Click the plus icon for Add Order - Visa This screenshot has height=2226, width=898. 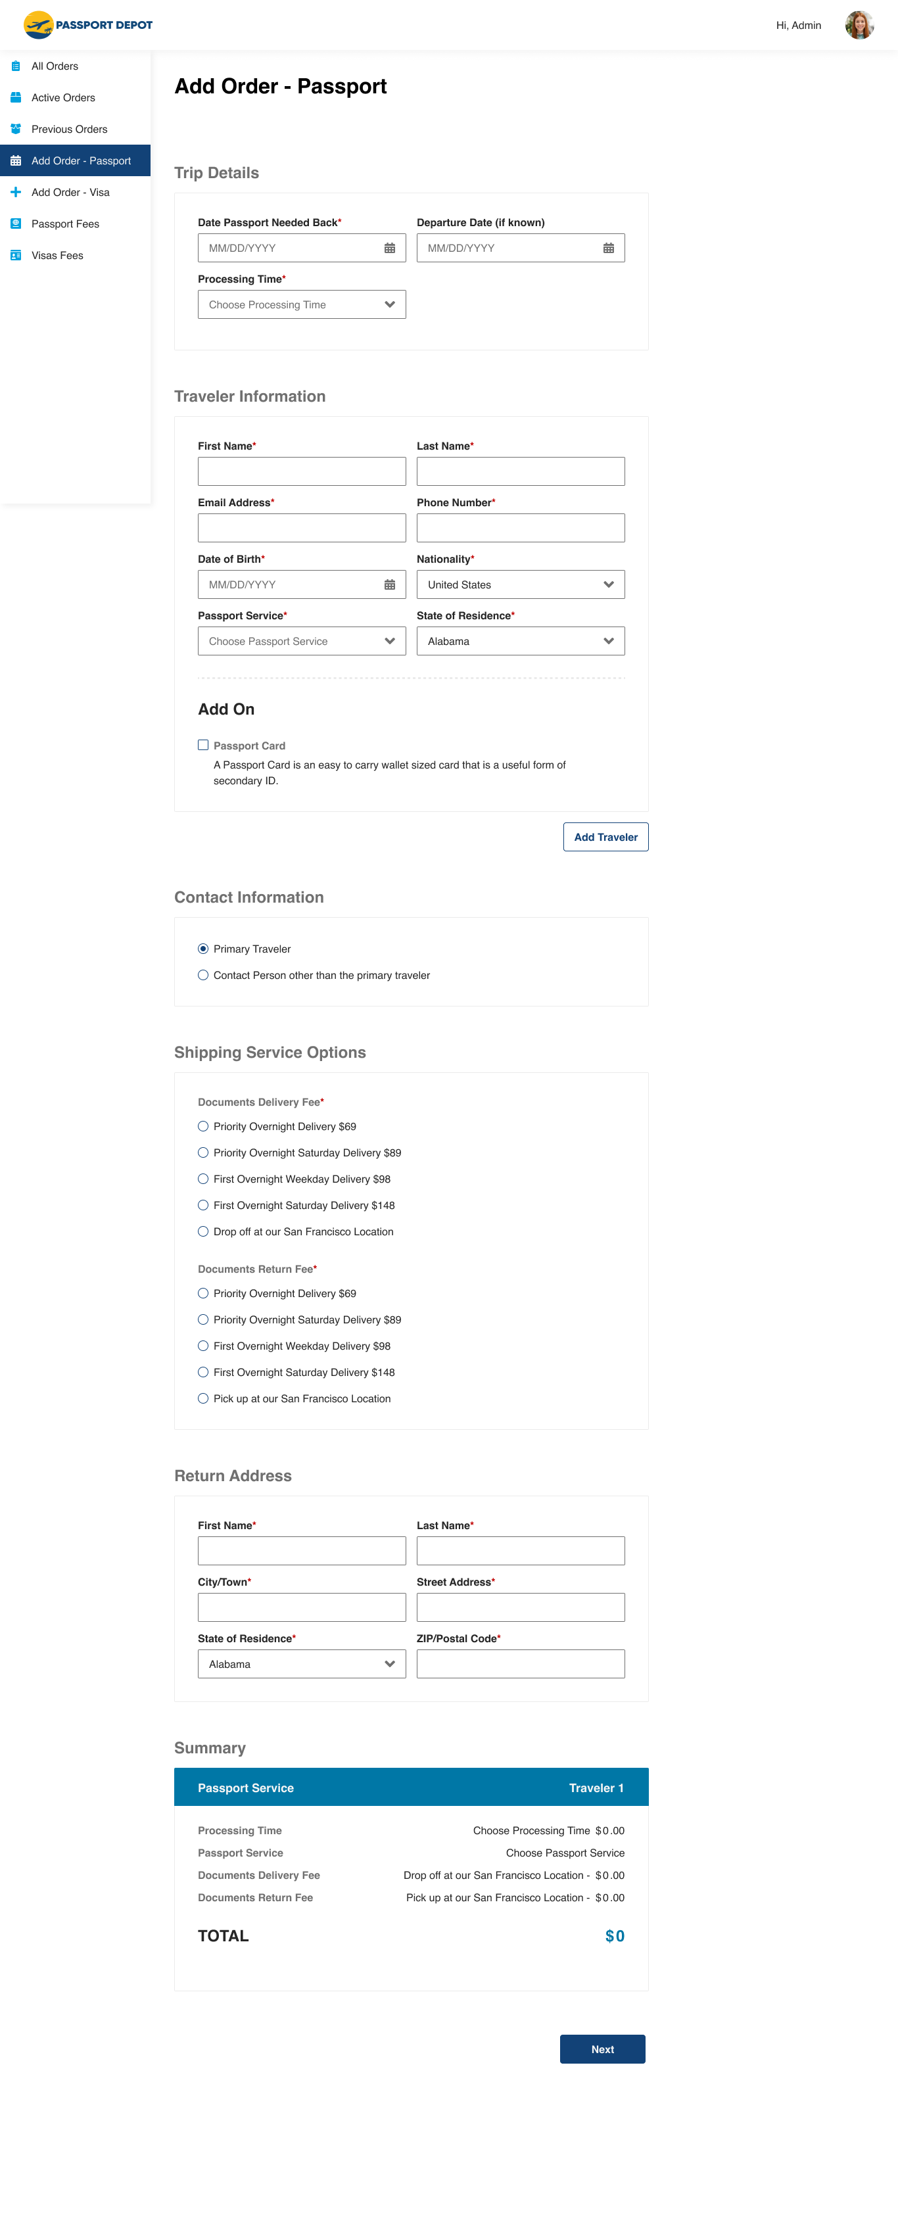[16, 192]
